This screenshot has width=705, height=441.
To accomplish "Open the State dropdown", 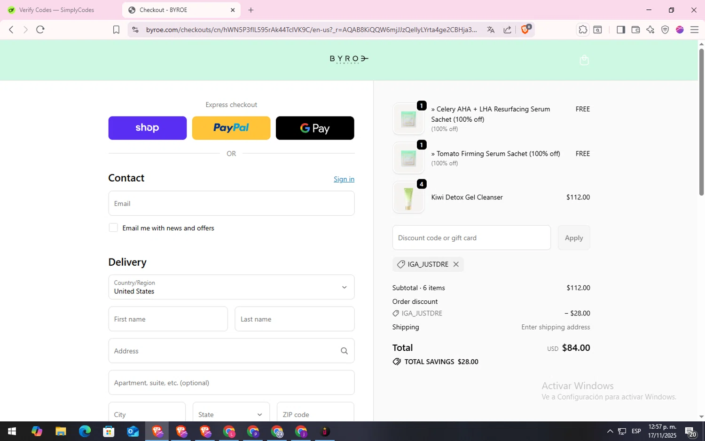I will click(231, 414).
